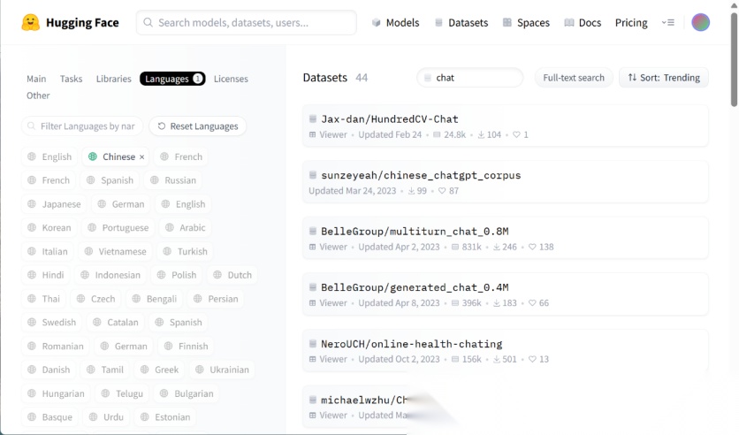
Task: Click the heart icon on Jax-dan/HundredCV-Chat card
Action: (516, 134)
